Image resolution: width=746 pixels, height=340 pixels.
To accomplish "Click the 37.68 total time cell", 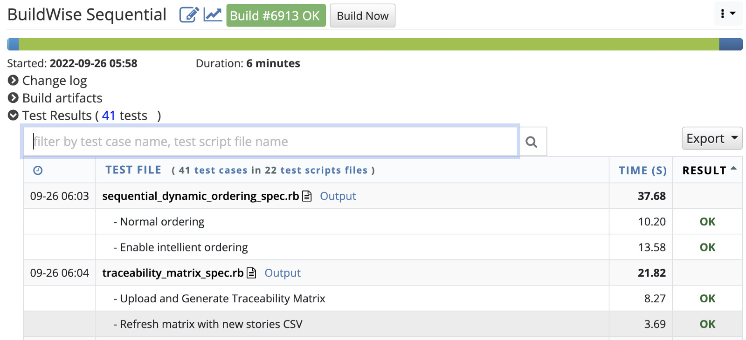I will [x=652, y=196].
